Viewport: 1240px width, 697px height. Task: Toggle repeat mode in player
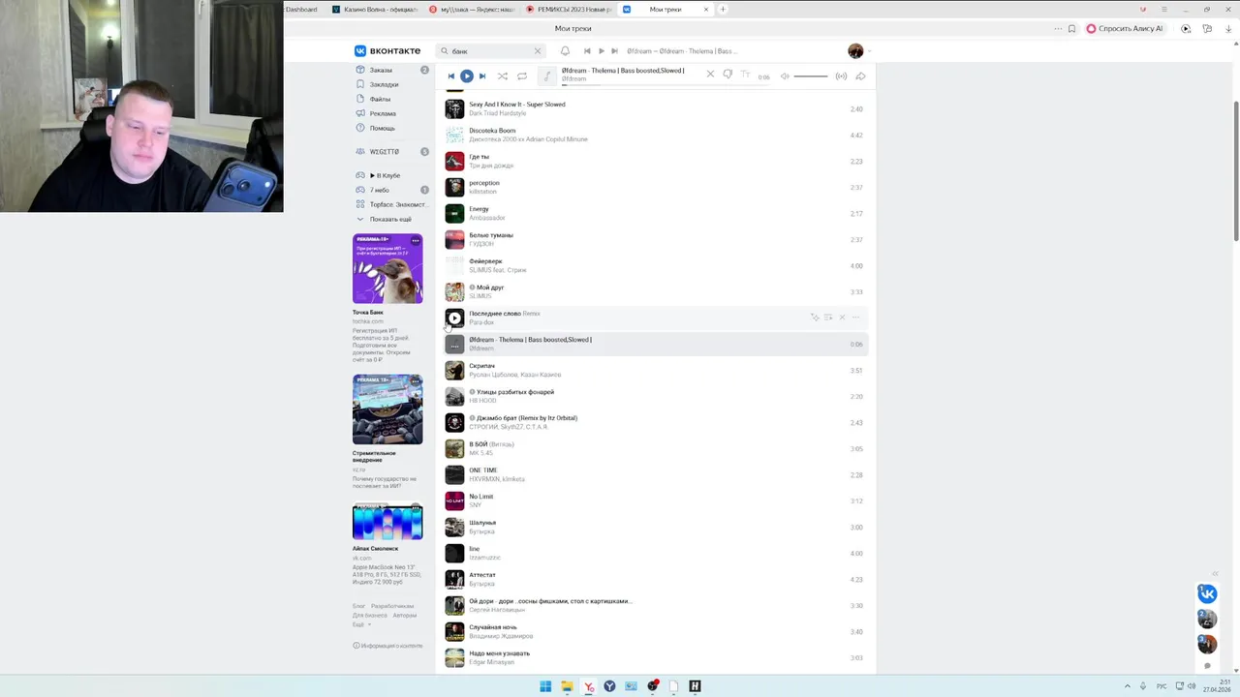point(522,76)
